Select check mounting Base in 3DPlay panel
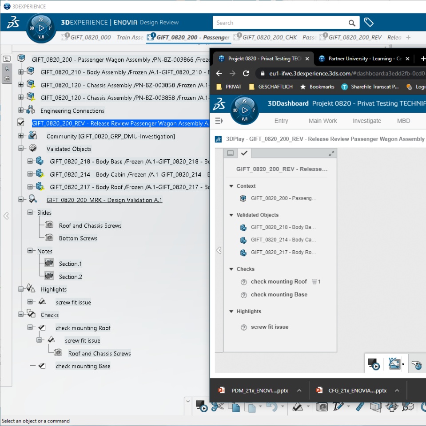The image size is (426, 426). click(x=279, y=295)
